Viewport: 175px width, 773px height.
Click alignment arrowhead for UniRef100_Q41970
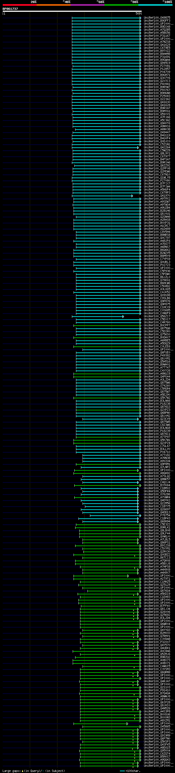pos(132,196)
